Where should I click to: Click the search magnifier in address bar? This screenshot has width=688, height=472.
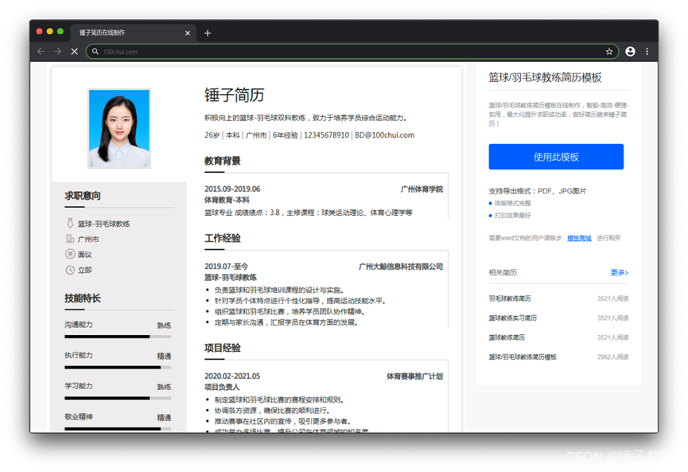95,52
